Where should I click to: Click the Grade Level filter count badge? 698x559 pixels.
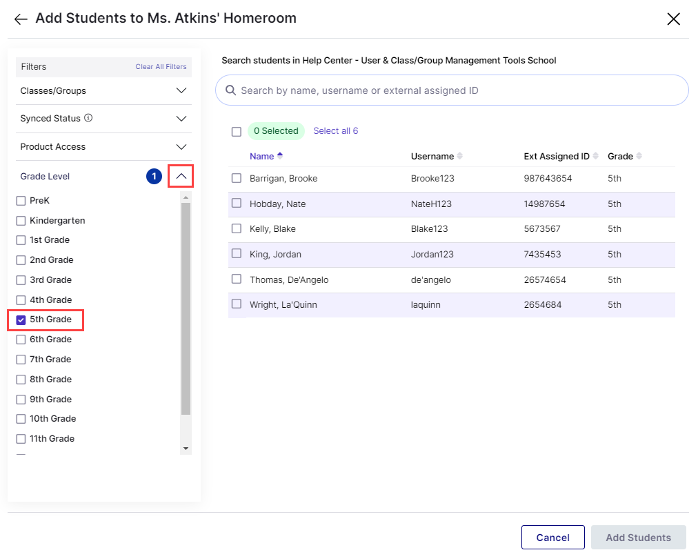point(154,177)
